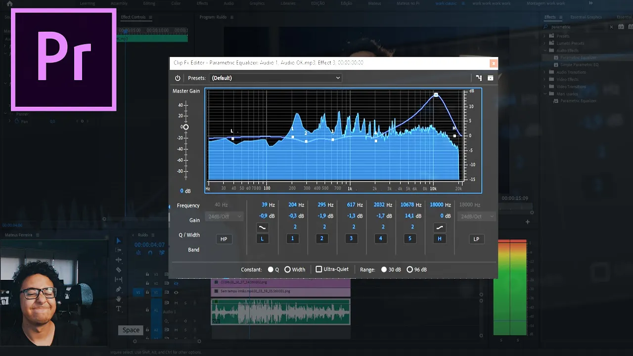Expand the Video Transitions folder
Image resolution: width=633 pixels, height=356 pixels.
(545, 87)
